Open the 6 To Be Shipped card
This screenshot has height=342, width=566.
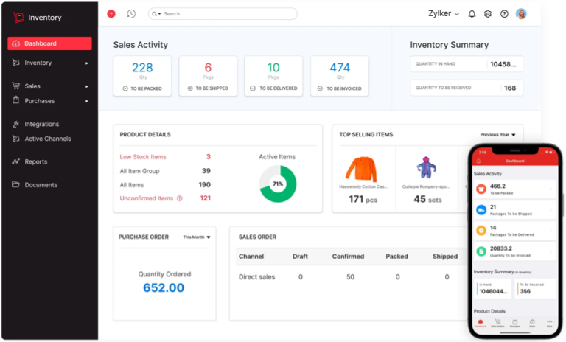pos(208,76)
